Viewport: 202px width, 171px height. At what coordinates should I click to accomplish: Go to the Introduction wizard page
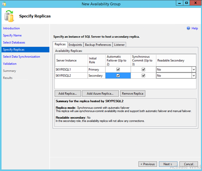(x=11, y=28)
